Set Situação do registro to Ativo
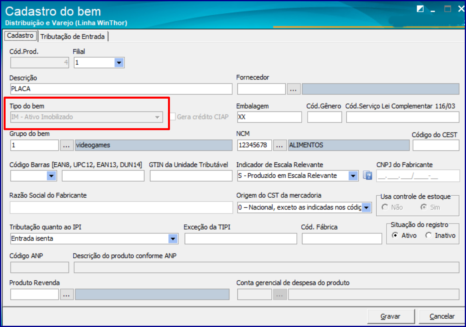The width and height of the screenshot is (466, 327). coord(395,235)
